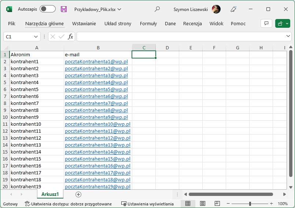
Task: Click the Excel application icon
Action: [x=9, y=9]
